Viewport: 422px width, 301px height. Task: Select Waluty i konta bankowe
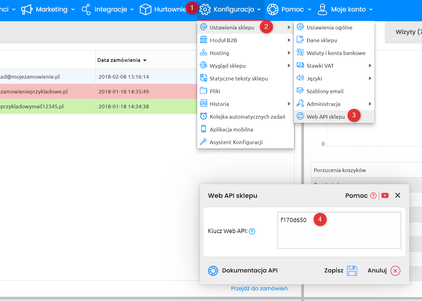pos(334,53)
